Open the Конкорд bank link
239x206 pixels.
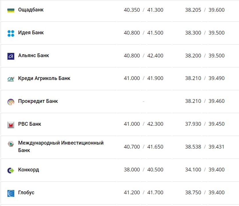point(29,170)
